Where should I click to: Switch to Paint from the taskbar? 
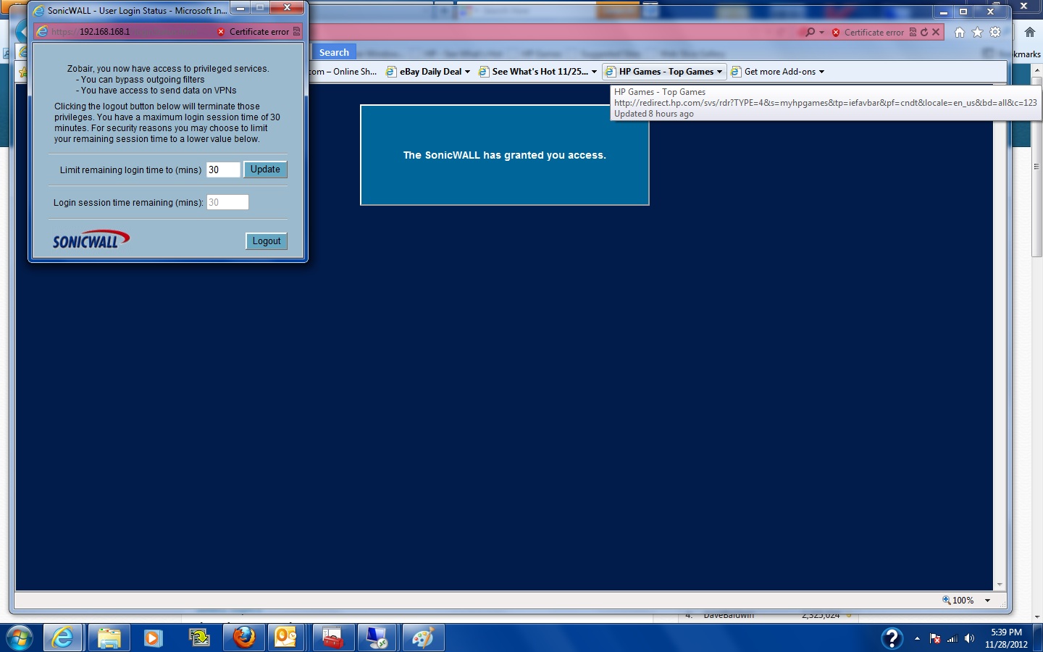click(423, 638)
